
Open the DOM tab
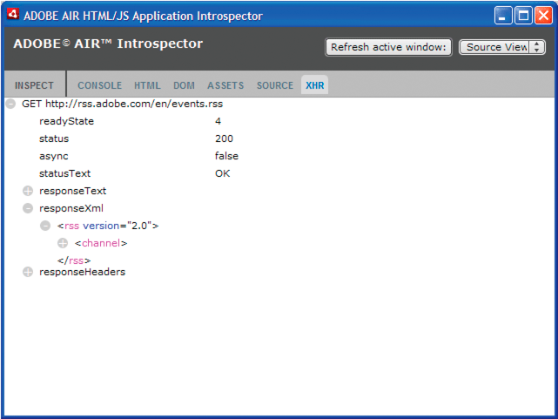coord(184,85)
